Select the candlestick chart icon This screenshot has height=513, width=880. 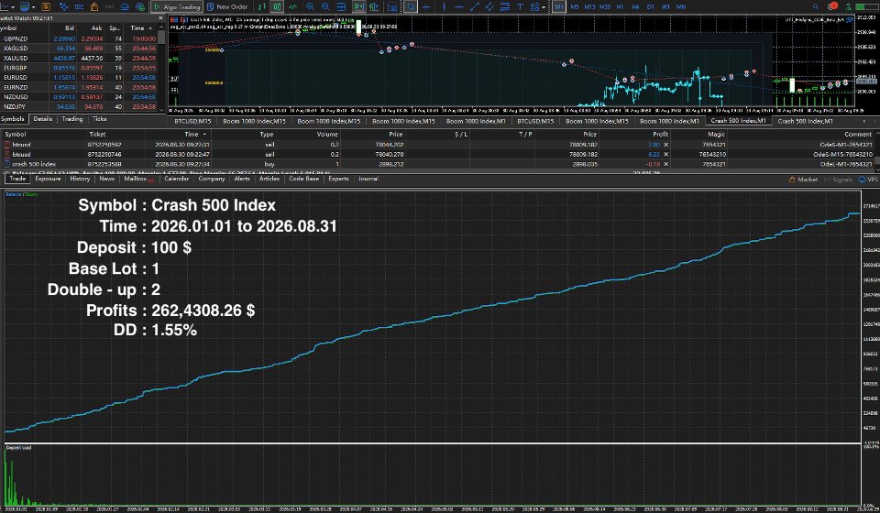(x=277, y=6)
